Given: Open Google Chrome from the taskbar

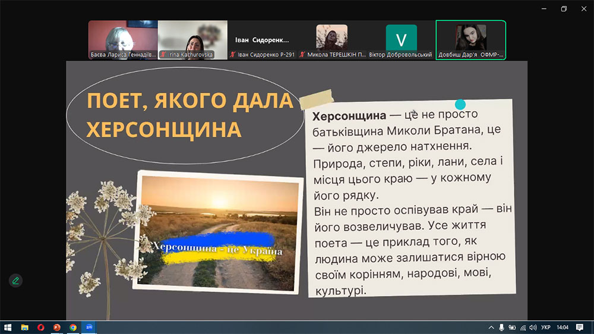Looking at the screenshot, I should (73, 327).
